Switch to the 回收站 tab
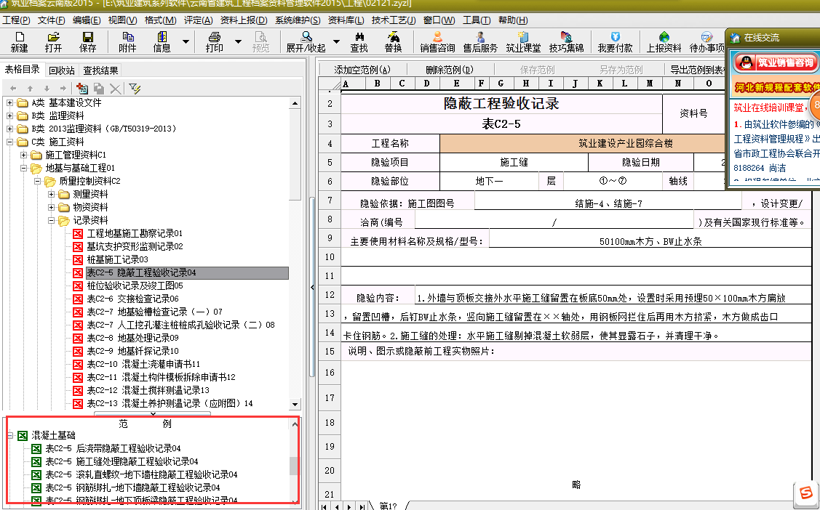 click(x=62, y=70)
